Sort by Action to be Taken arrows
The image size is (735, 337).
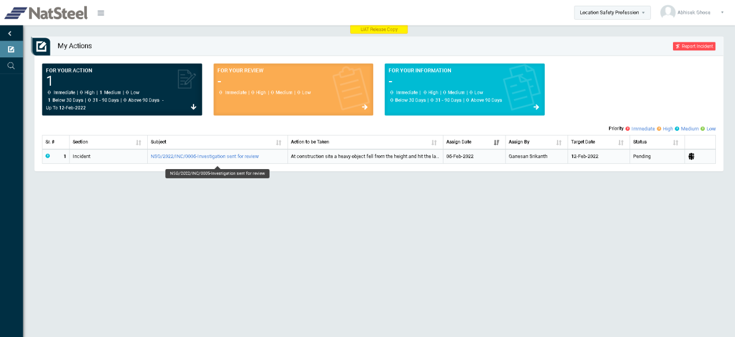point(434,142)
